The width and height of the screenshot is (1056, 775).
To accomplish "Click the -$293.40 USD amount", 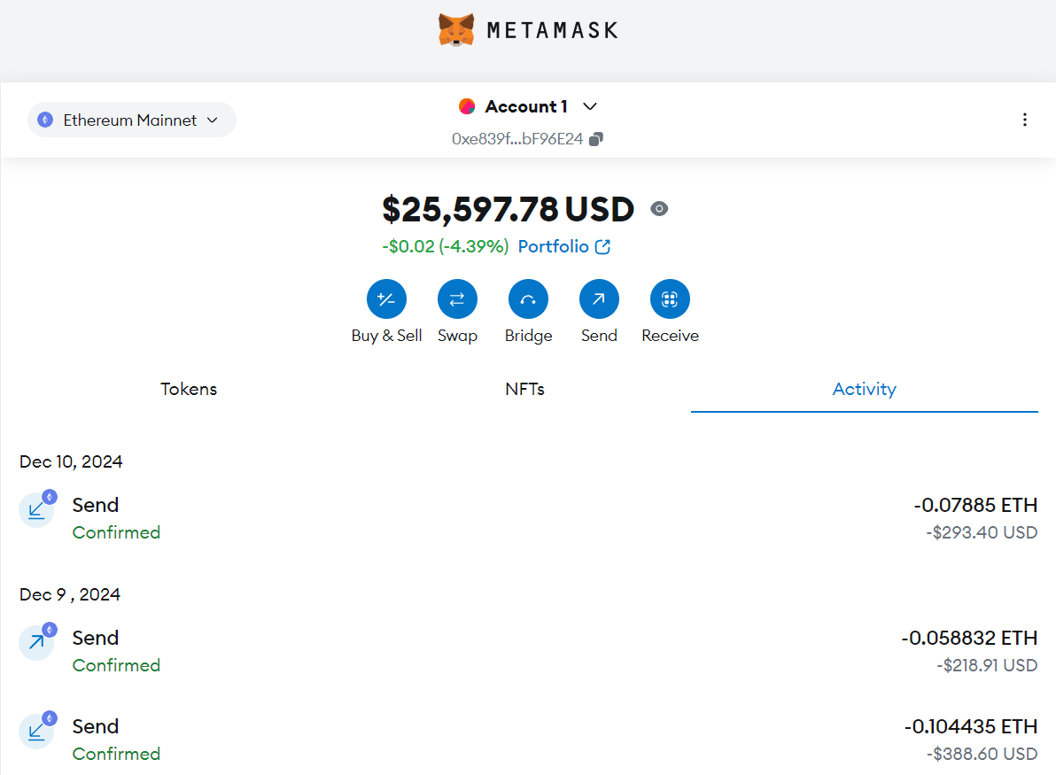I will 982,532.
